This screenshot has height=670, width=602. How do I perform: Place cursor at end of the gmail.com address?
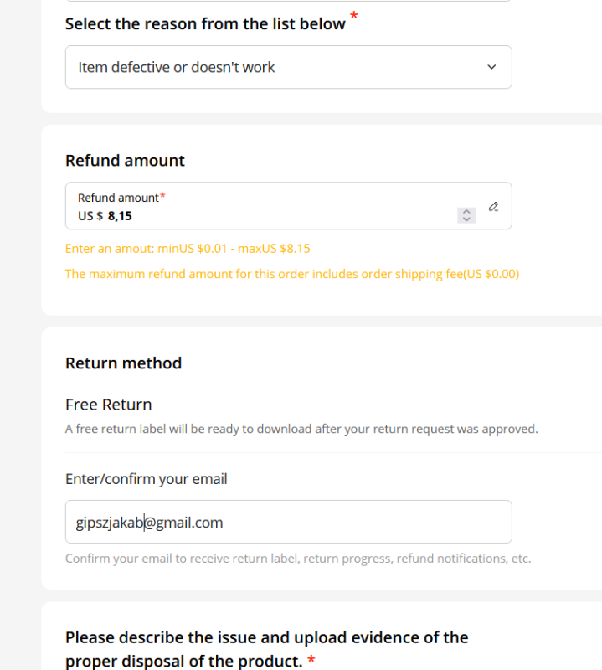click(x=224, y=523)
